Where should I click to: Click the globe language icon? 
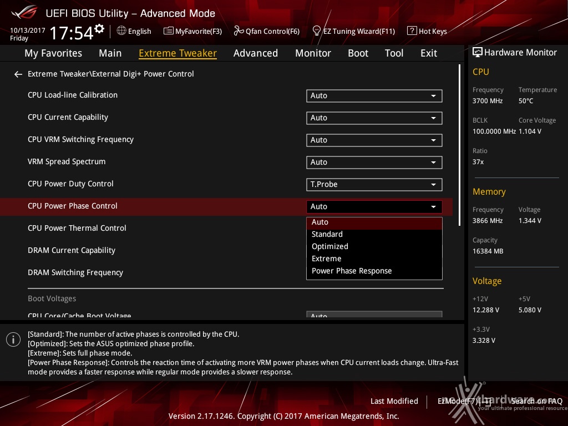(121, 31)
